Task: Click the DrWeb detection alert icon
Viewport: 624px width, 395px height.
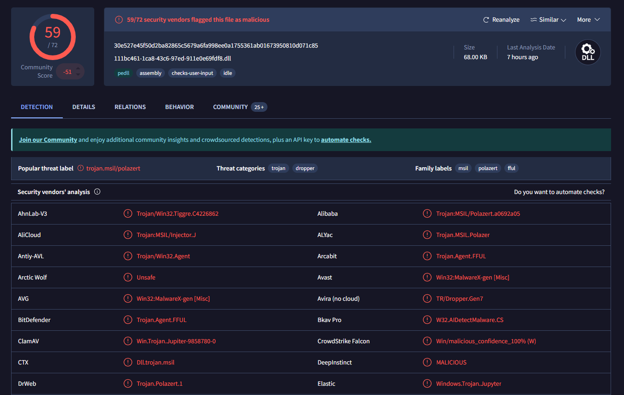Action: tap(128, 383)
